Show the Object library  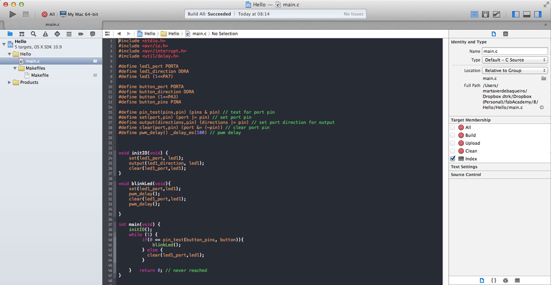[x=505, y=281]
